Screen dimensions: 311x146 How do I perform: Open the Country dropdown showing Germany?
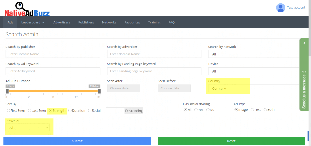click(254, 89)
